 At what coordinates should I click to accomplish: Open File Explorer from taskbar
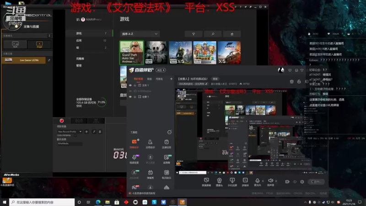(108, 202)
